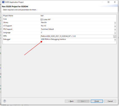119x106 pixels.
Task: Cancel the new project wizard
Action: (110, 101)
